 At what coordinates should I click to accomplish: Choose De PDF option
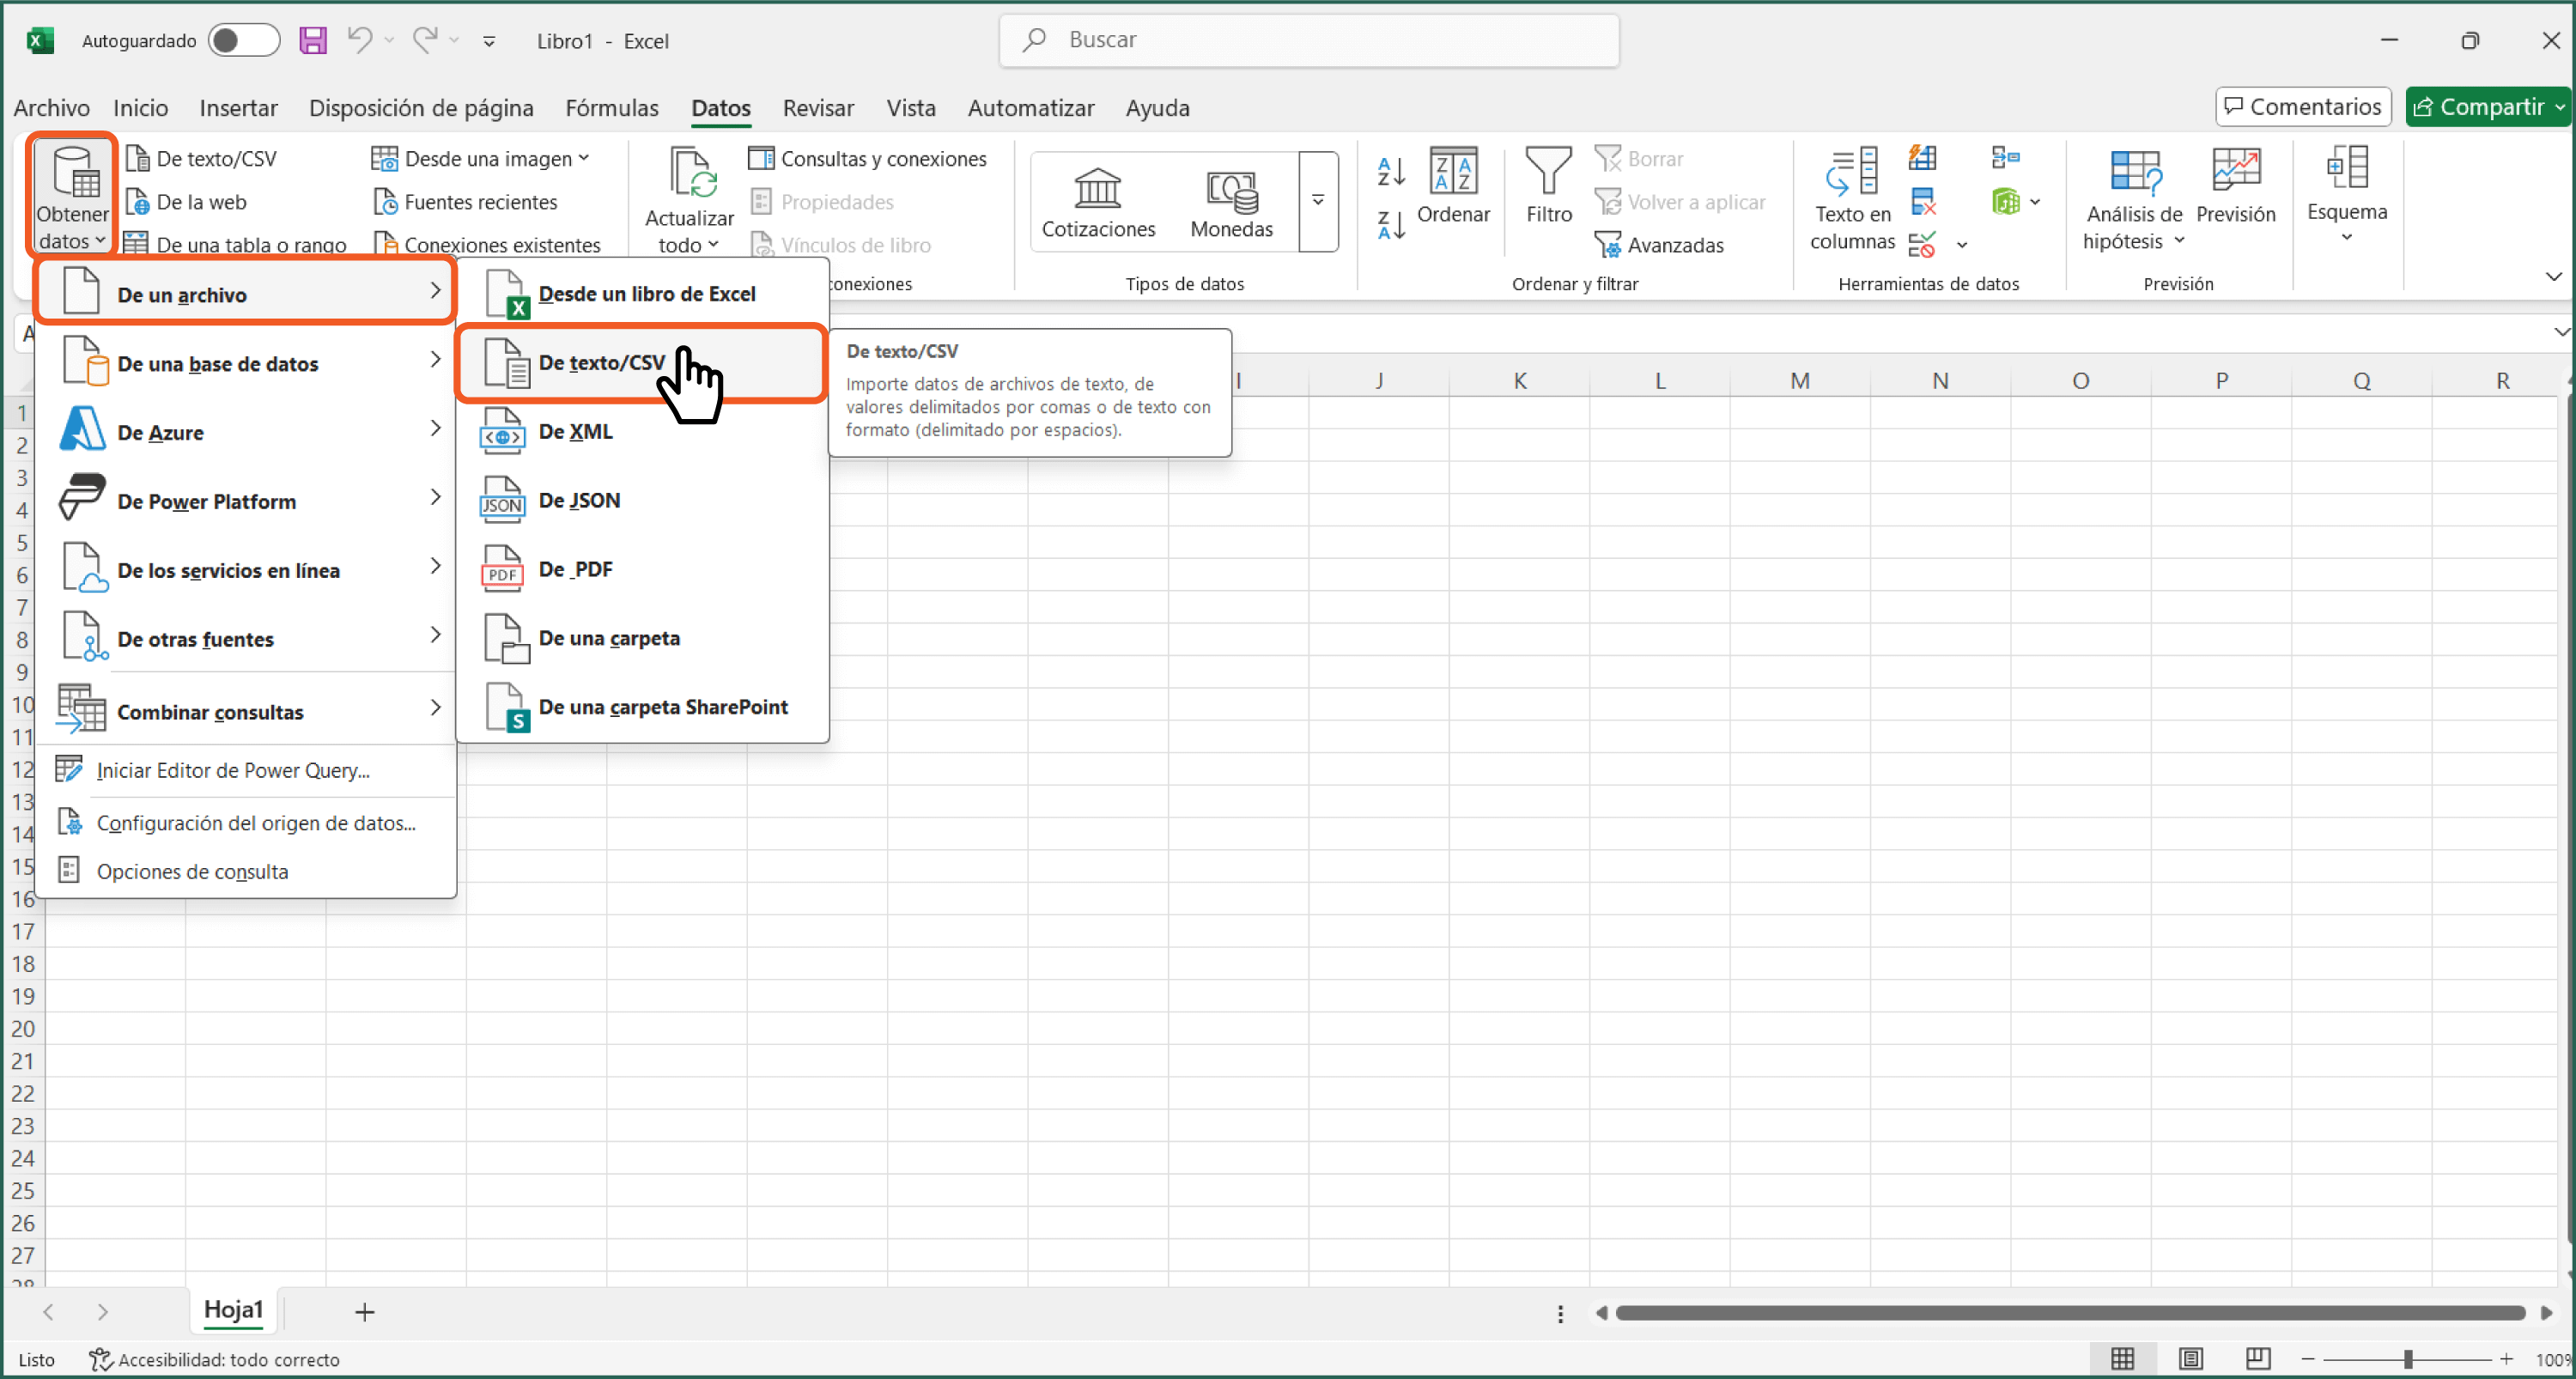pyautogui.click(x=642, y=569)
